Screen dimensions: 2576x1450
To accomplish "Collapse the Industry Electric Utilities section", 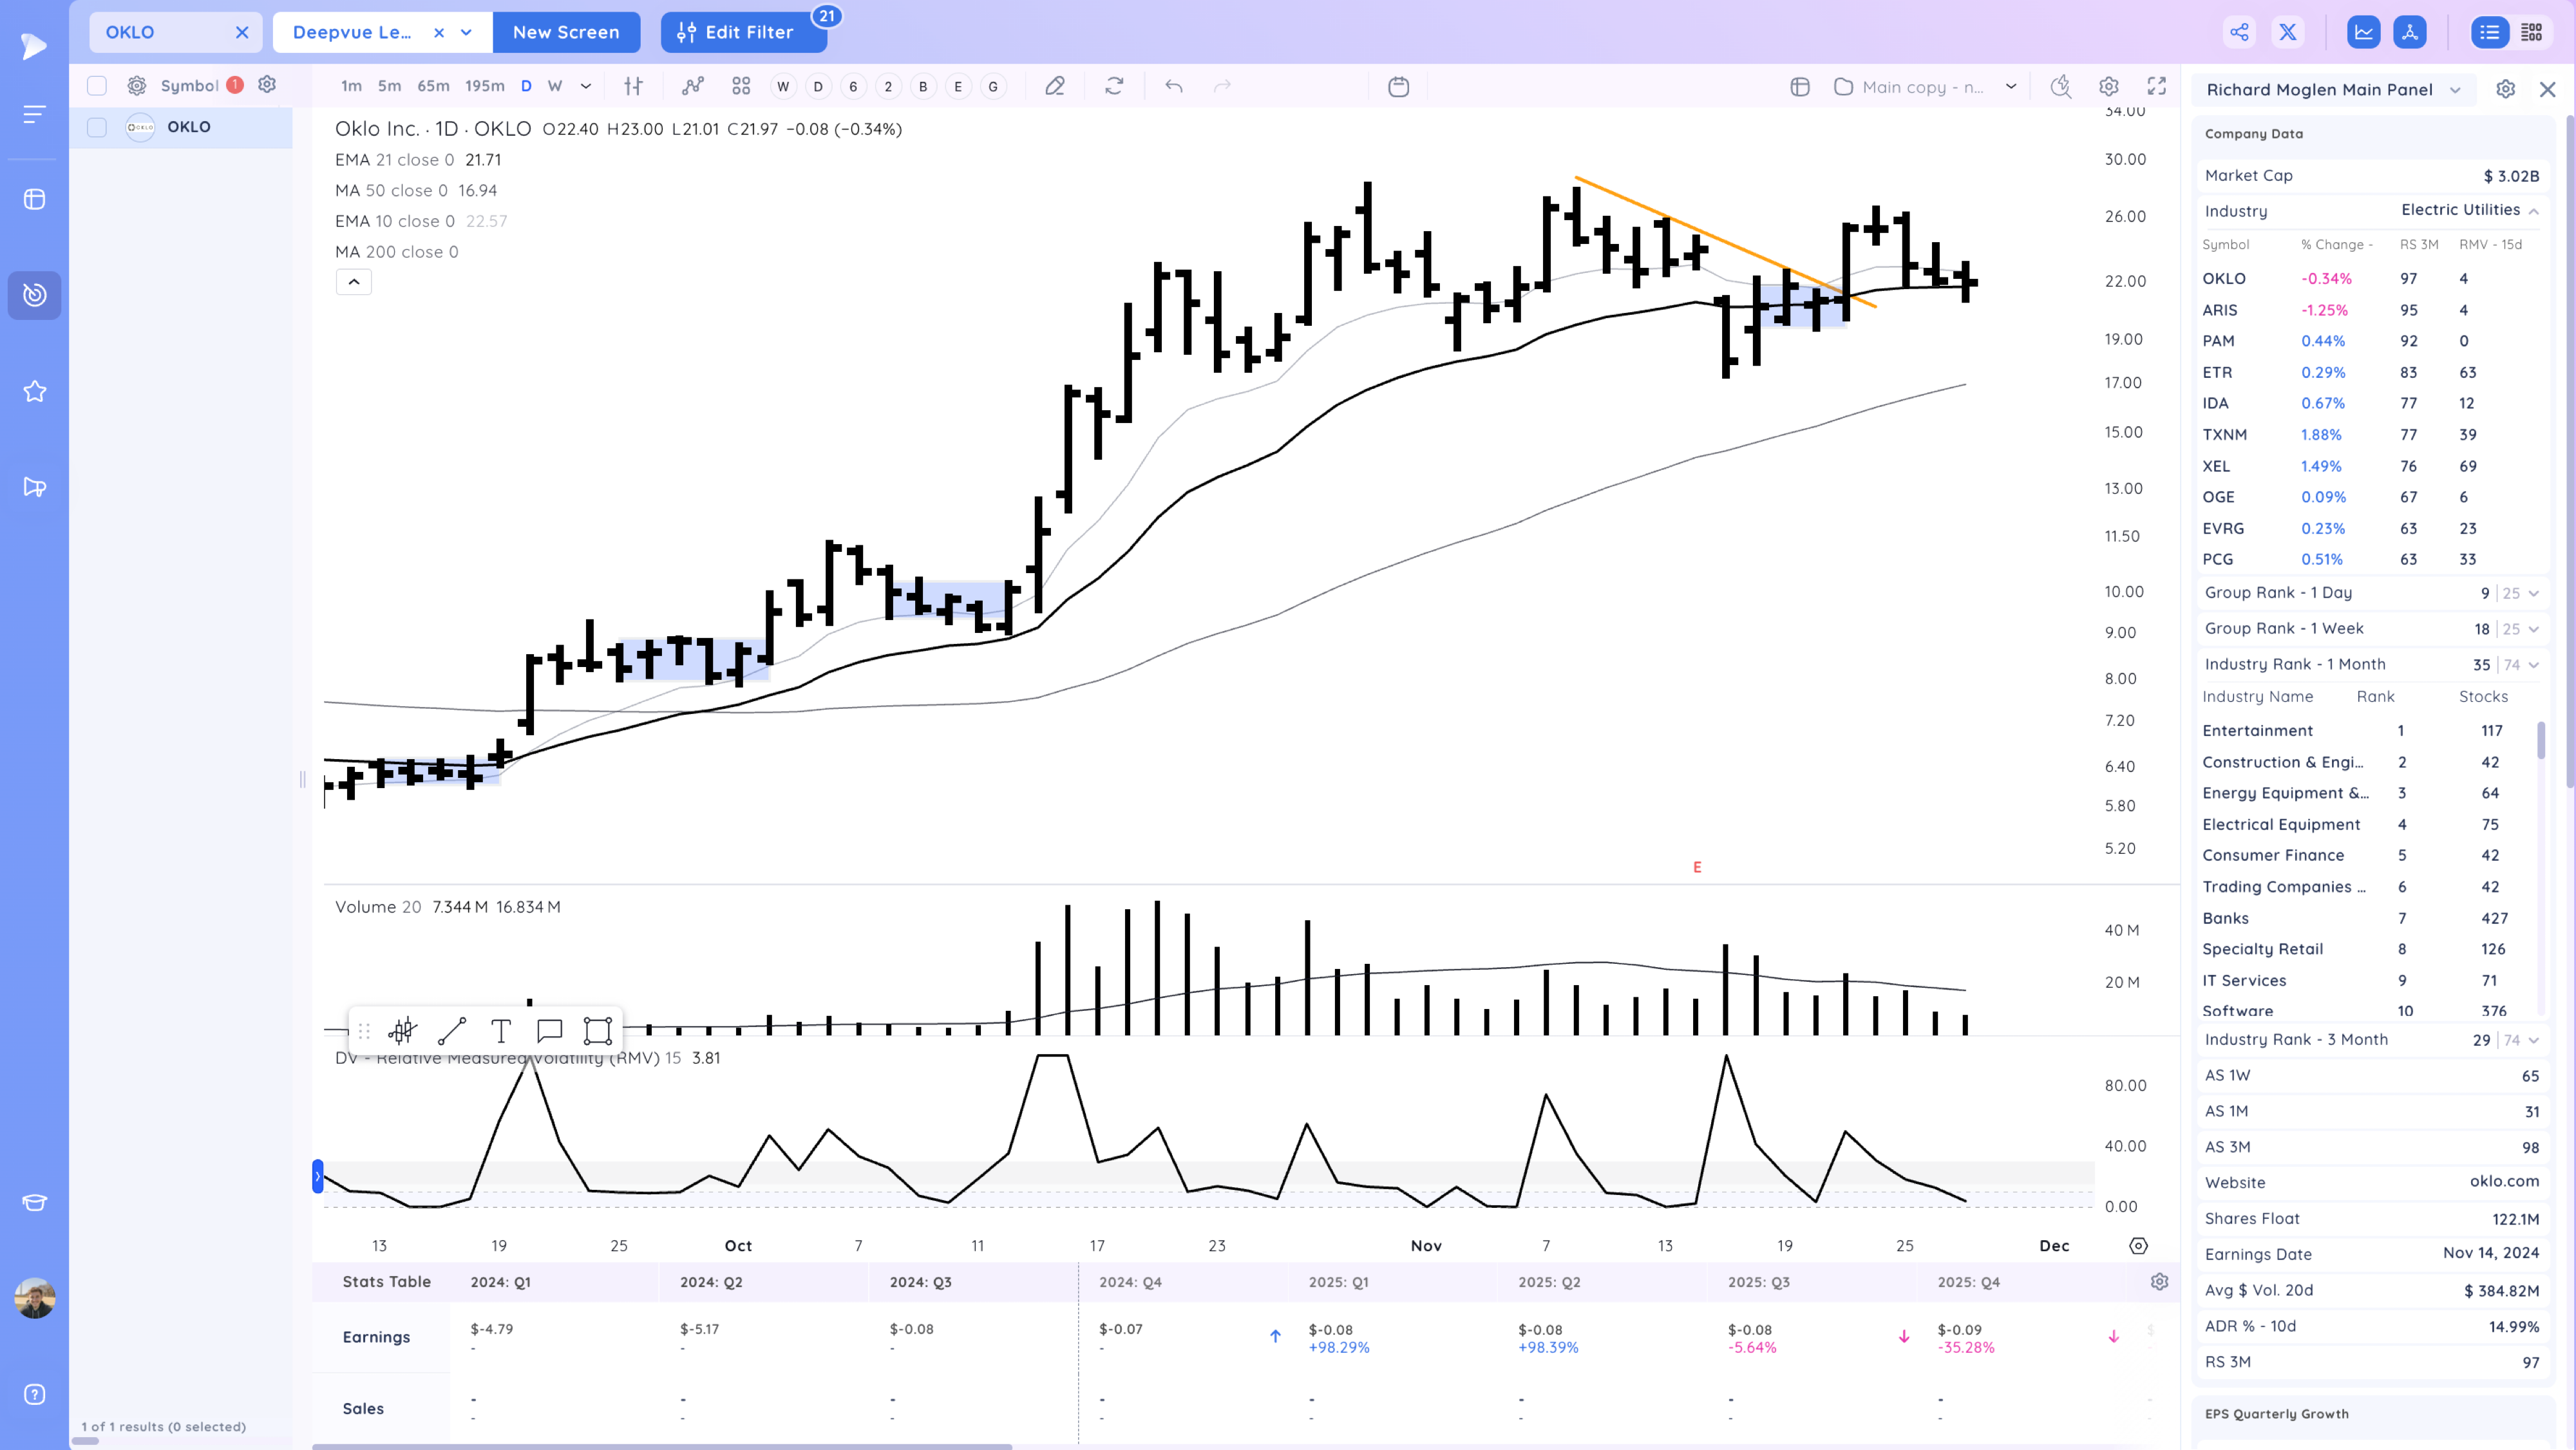I will click(2534, 211).
